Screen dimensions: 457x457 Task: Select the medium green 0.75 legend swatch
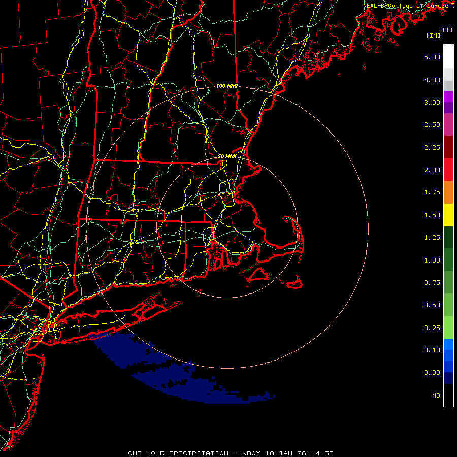tap(448, 282)
